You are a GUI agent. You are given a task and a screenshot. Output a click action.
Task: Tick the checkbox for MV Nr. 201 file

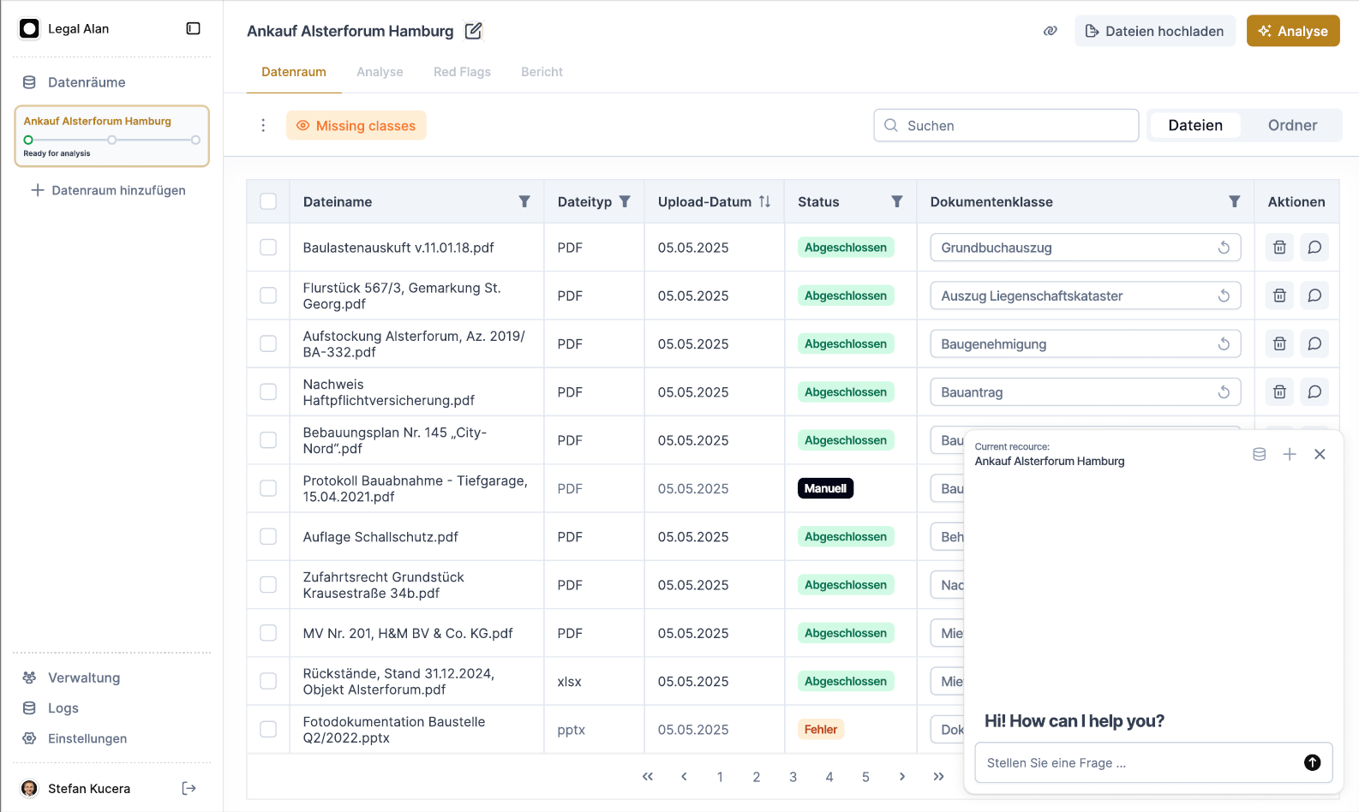tap(268, 633)
